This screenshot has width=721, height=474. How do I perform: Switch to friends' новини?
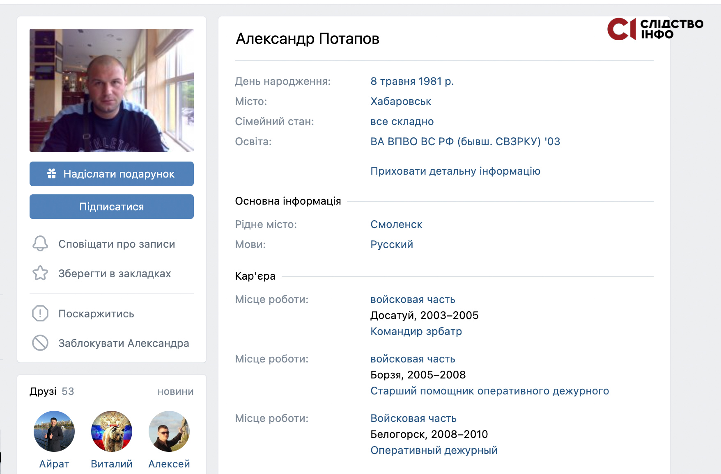[175, 392]
